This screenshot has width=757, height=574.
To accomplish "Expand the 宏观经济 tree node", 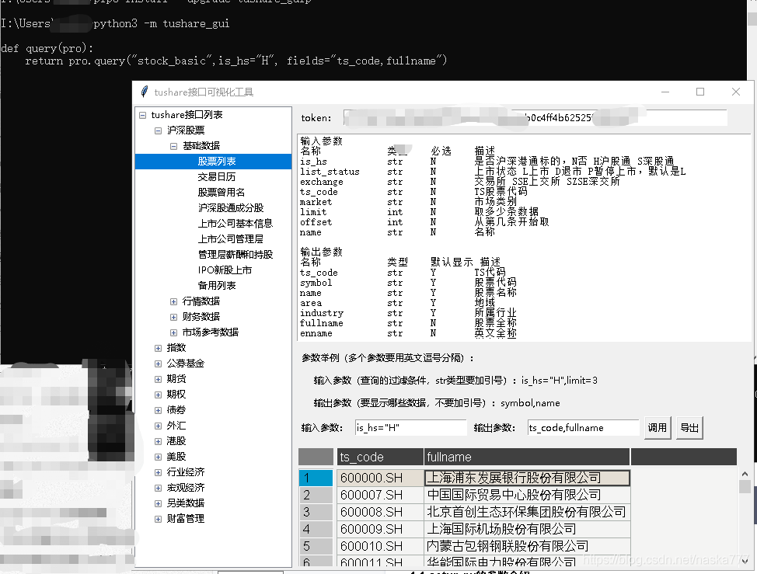I will click(158, 488).
